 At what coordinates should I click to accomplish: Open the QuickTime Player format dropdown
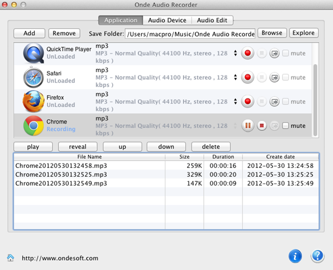235,54
